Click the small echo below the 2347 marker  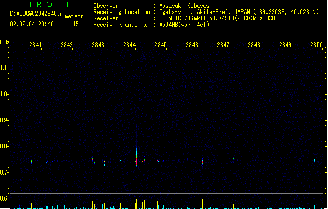click(x=234, y=159)
